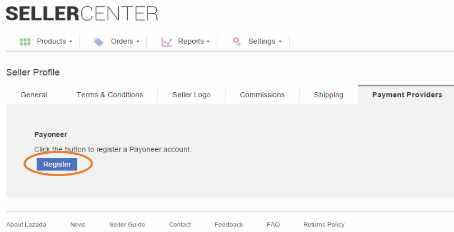
Task: Click the blue Orders tag icon
Action: 99,41
